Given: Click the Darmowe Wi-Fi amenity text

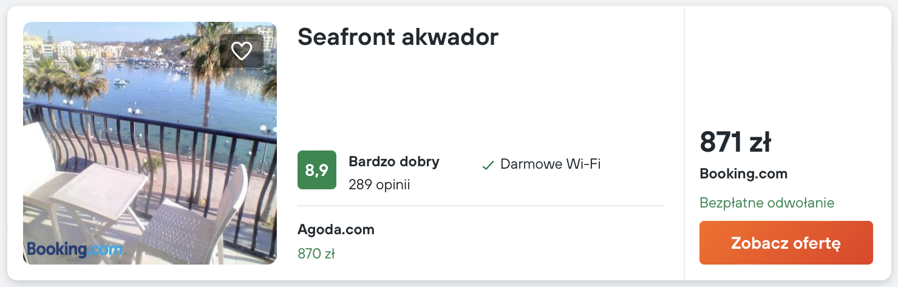Looking at the screenshot, I should click(x=550, y=164).
